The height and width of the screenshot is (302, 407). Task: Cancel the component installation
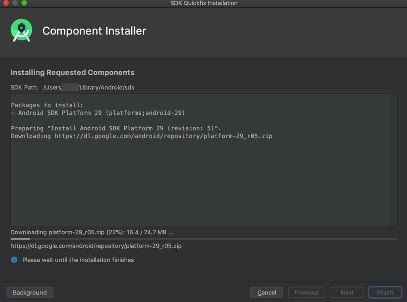pos(267,292)
